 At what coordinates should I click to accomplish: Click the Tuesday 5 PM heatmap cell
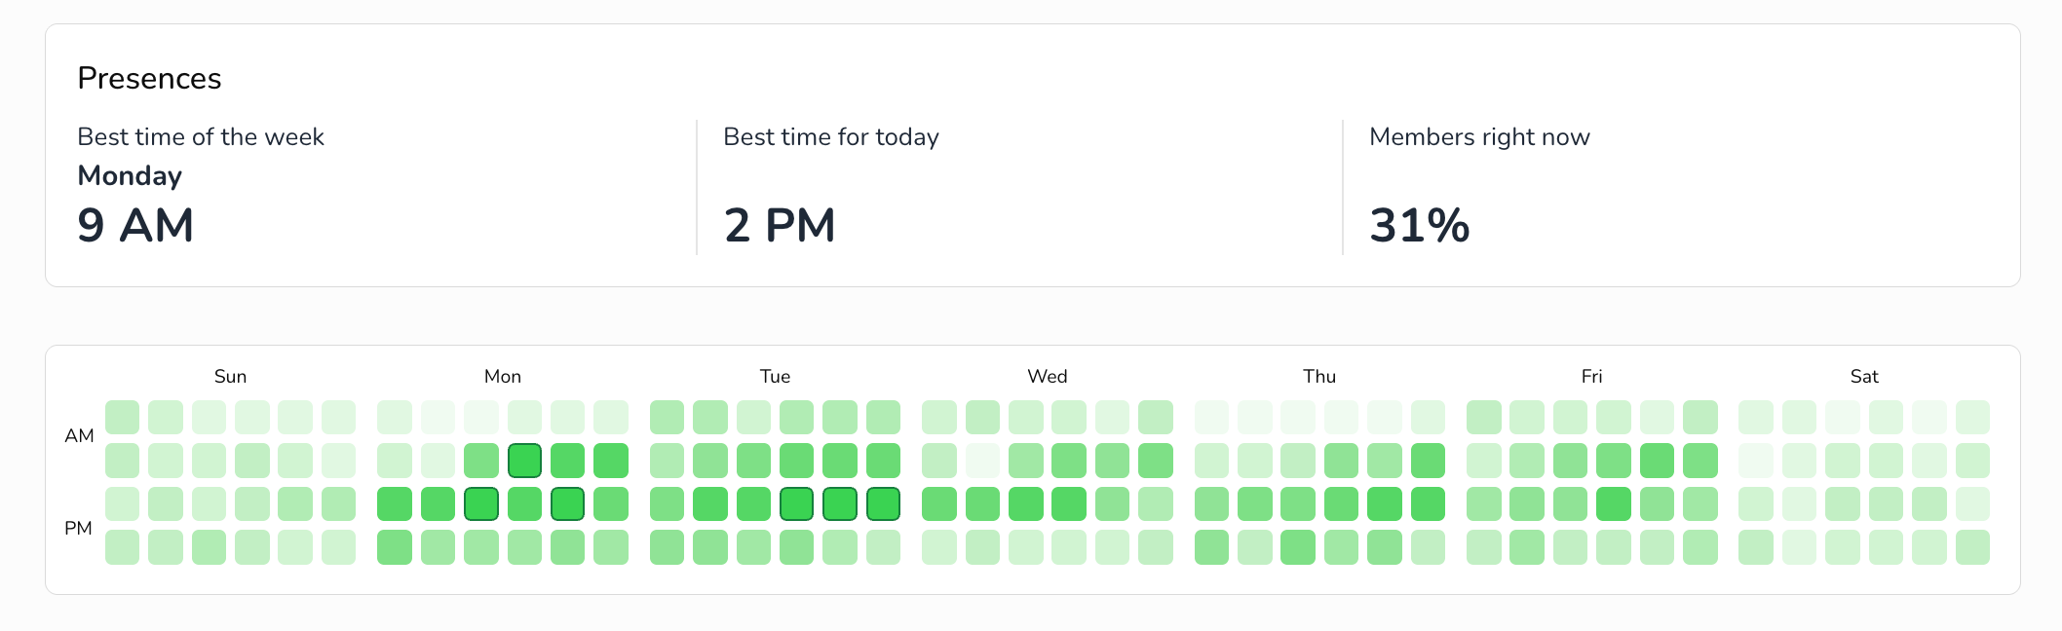[883, 503]
